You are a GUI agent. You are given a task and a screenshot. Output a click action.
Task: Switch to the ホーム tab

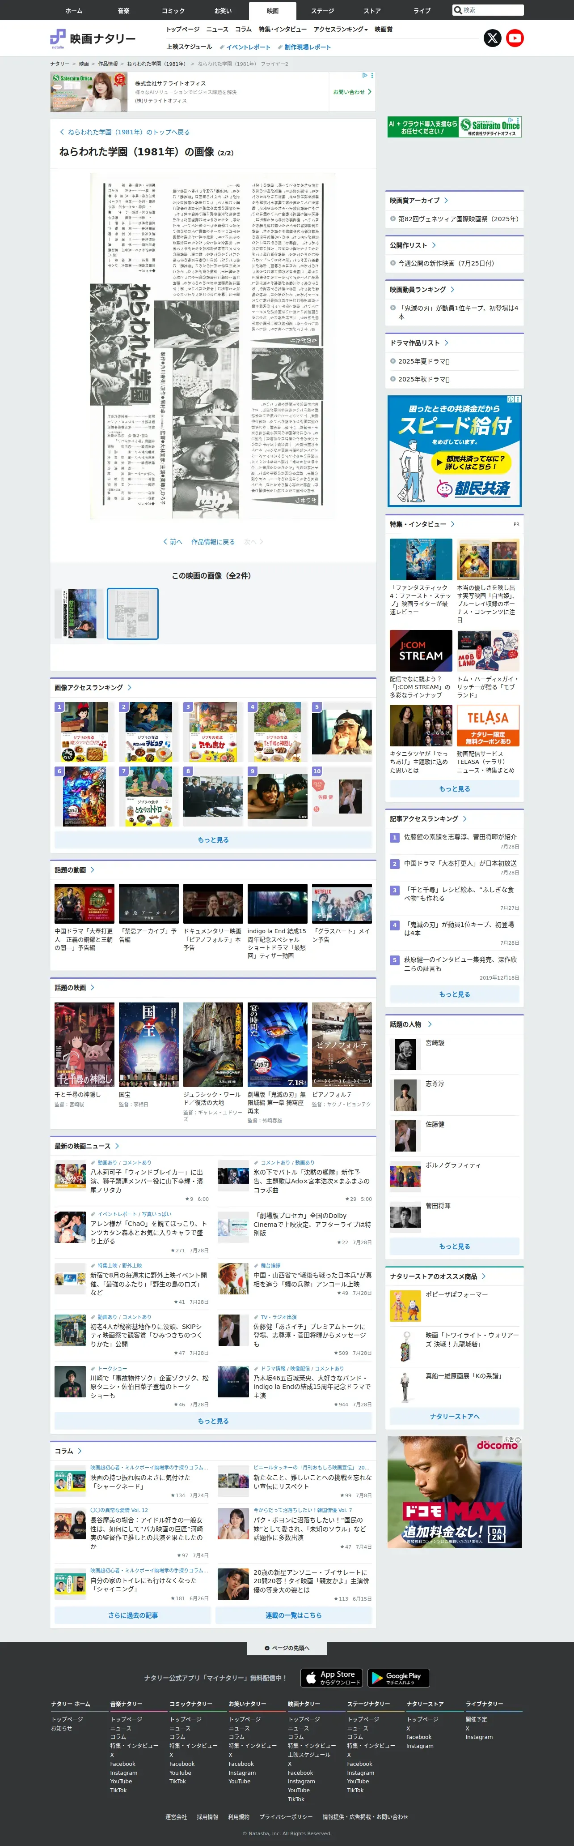tap(74, 11)
